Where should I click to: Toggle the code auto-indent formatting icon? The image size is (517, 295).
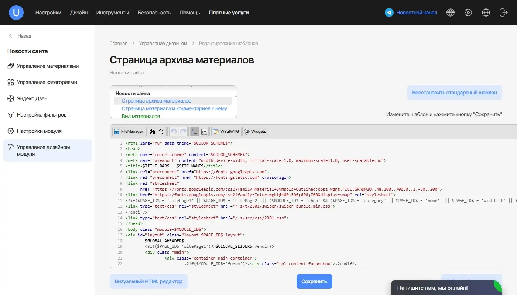204,131
